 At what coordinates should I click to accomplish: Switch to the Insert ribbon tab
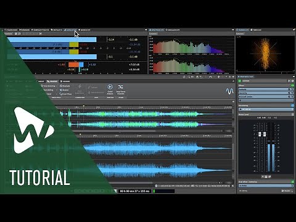[41, 81]
